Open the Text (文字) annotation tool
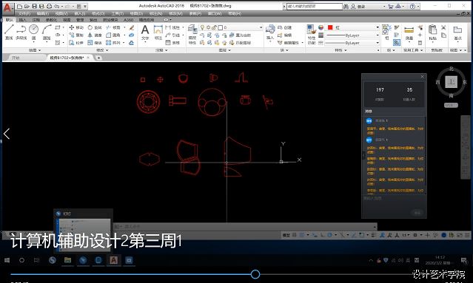This screenshot has width=473, height=283. (x=145, y=33)
